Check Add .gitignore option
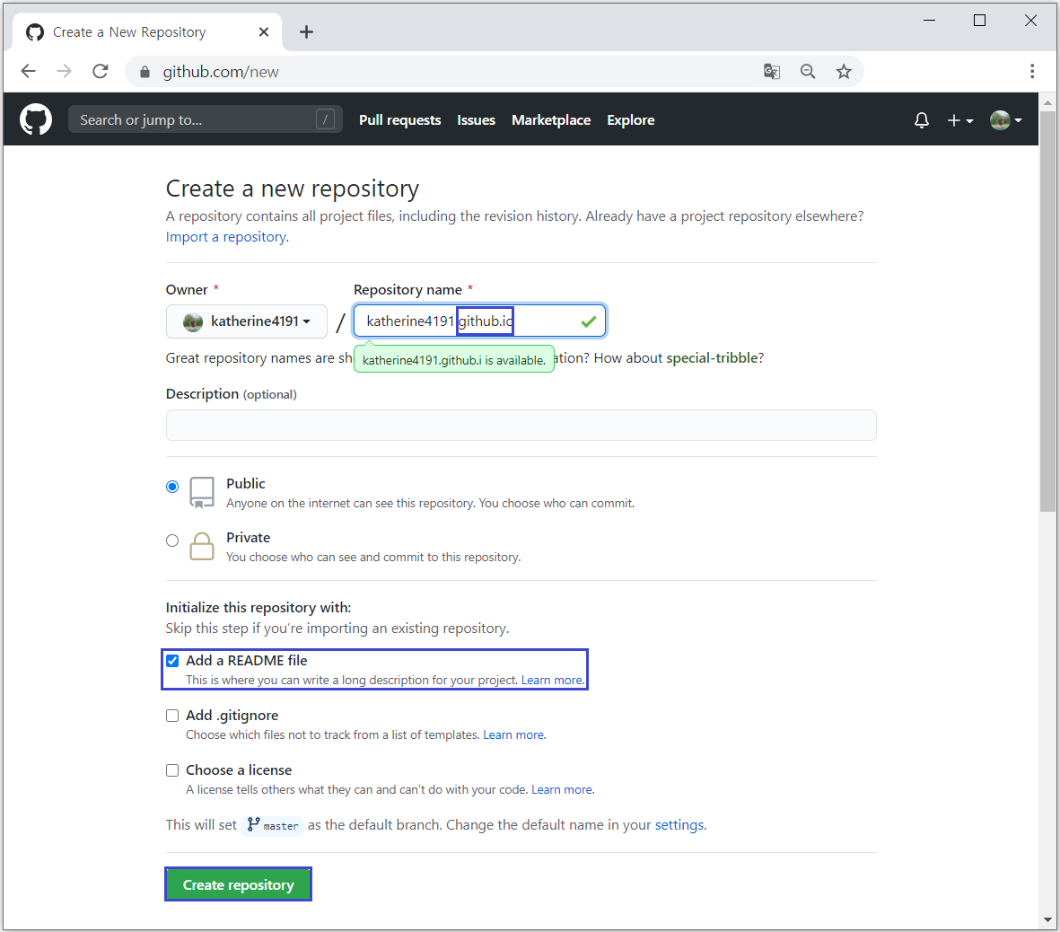The height and width of the screenshot is (932, 1060). pos(172,716)
